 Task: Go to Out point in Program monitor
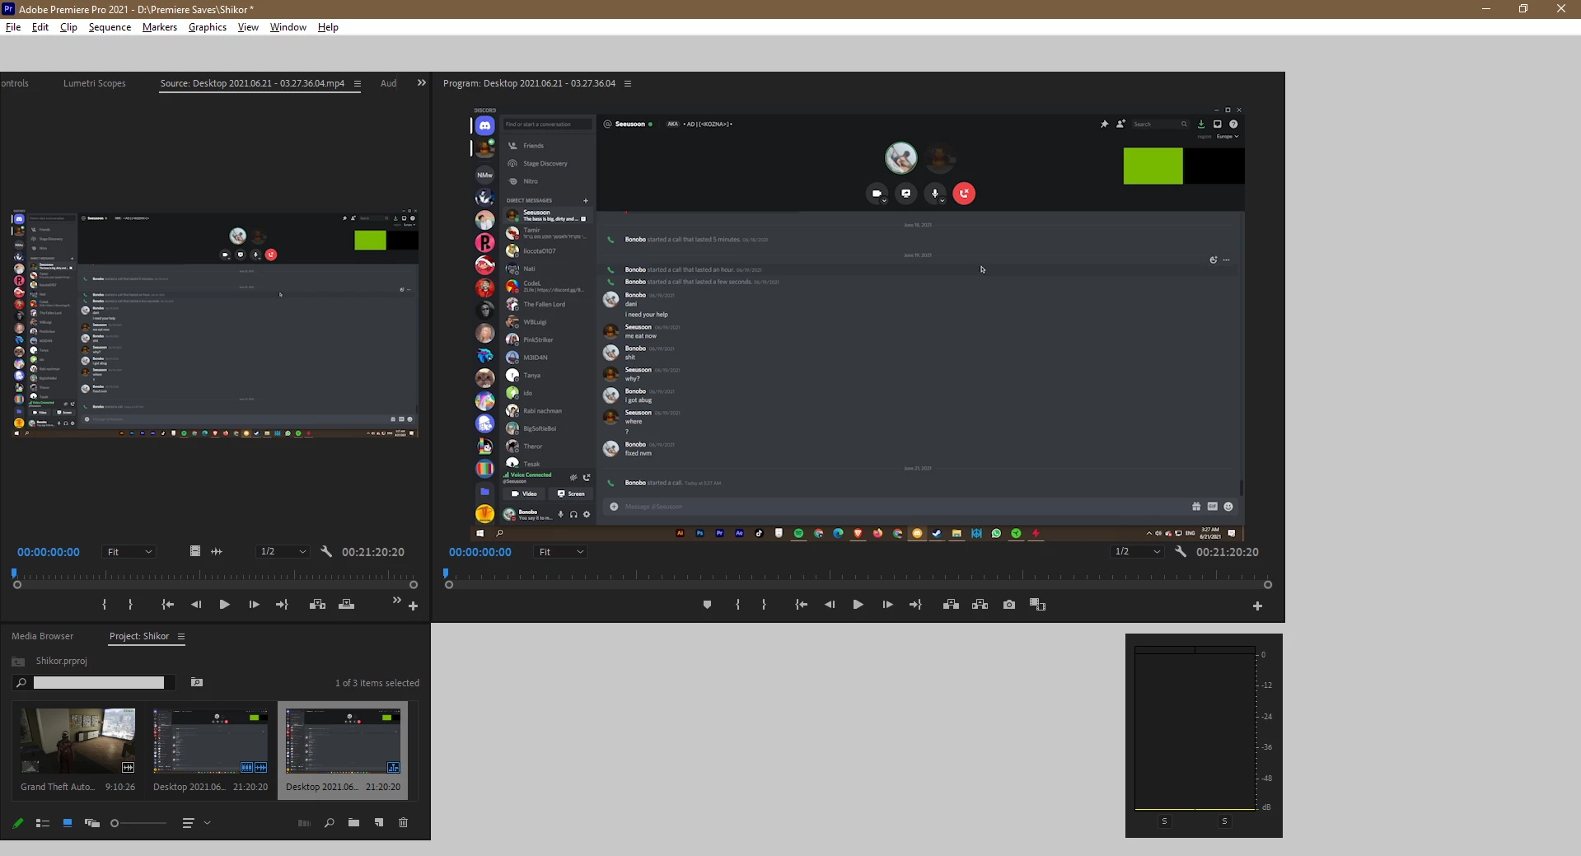tap(915, 605)
